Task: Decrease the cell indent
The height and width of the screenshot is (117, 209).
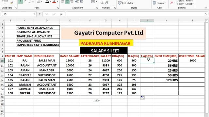Action: [x=77, y=2]
